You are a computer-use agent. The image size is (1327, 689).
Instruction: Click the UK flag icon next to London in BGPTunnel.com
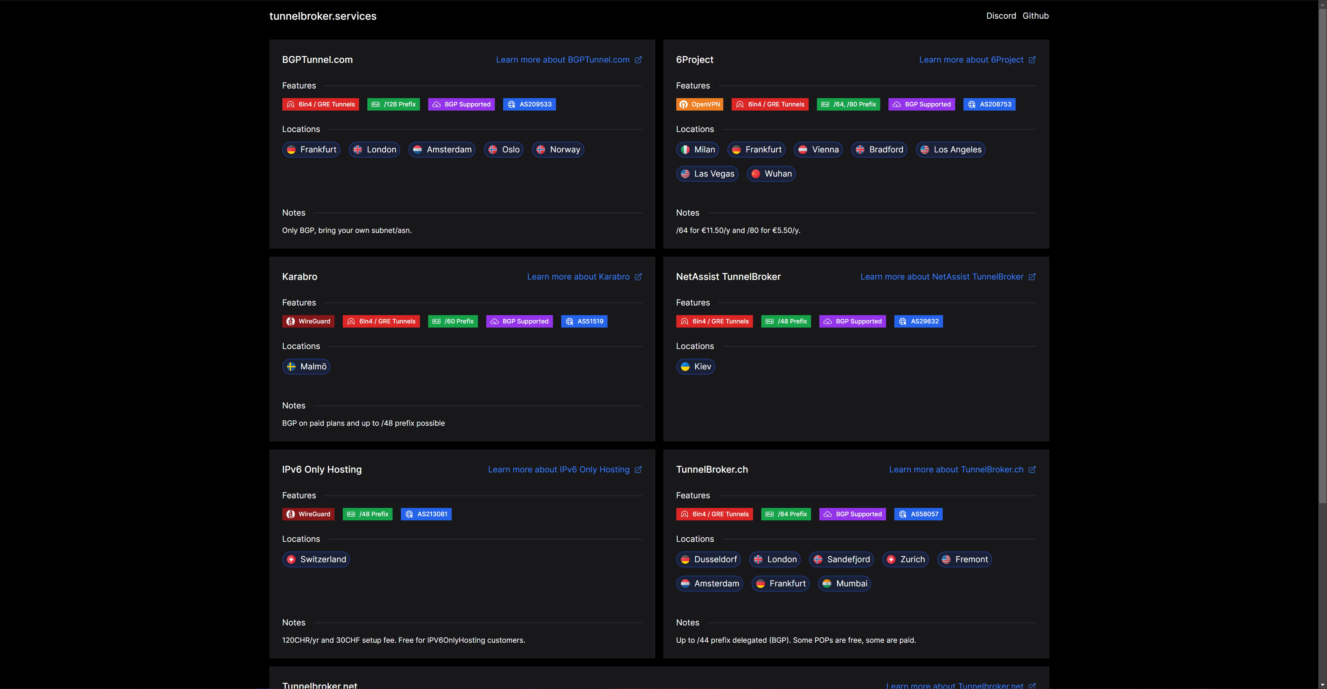tap(358, 150)
